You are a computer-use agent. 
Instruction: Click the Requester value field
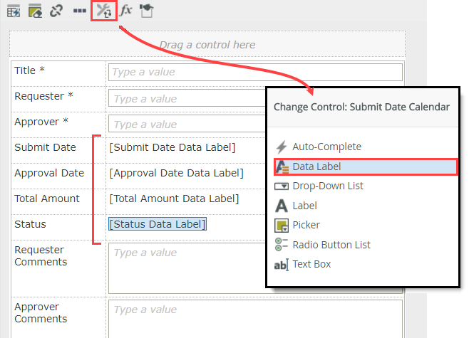point(187,98)
